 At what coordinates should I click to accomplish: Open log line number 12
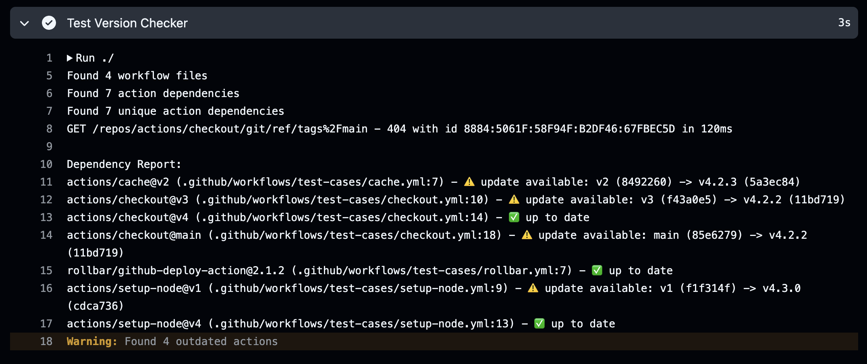[46, 200]
